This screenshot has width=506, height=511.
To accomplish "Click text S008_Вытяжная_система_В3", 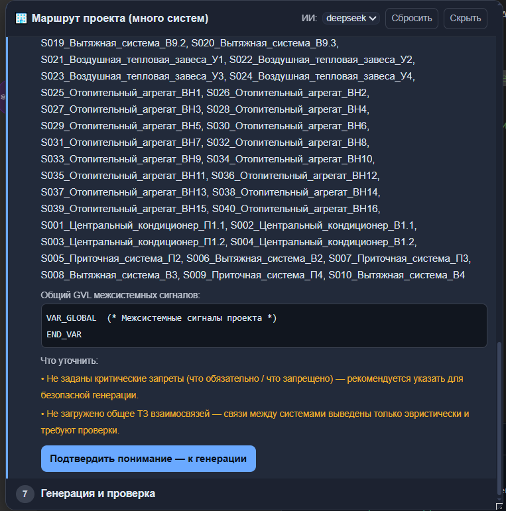I will pyautogui.click(x=109, y=275).
